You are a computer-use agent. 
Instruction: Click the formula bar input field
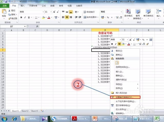(101, 26)
